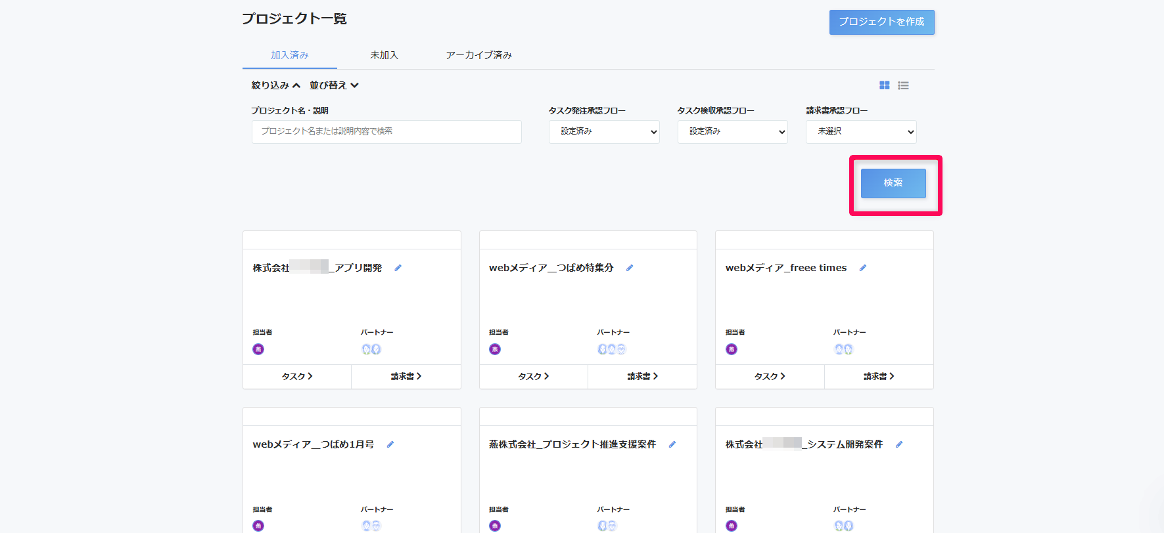Open タスク for アプリ開発 project
This screenshot has height=533, width=1164.
[x=297, y=377]
